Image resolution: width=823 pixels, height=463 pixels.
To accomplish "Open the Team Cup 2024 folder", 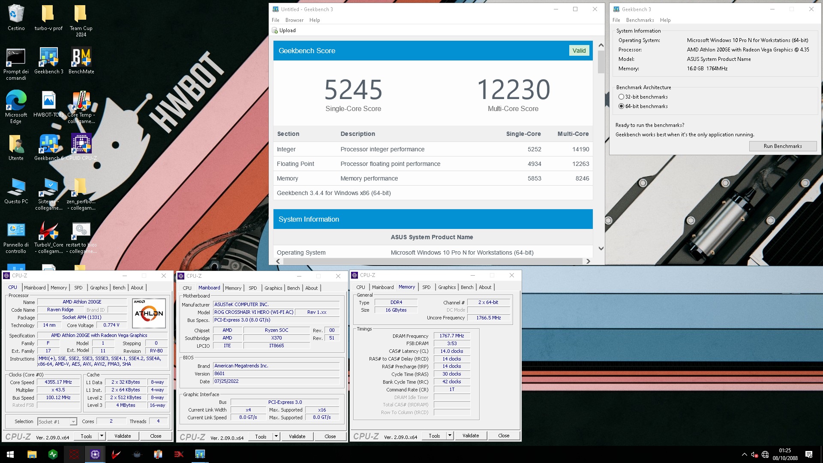I will pos(81,20).
